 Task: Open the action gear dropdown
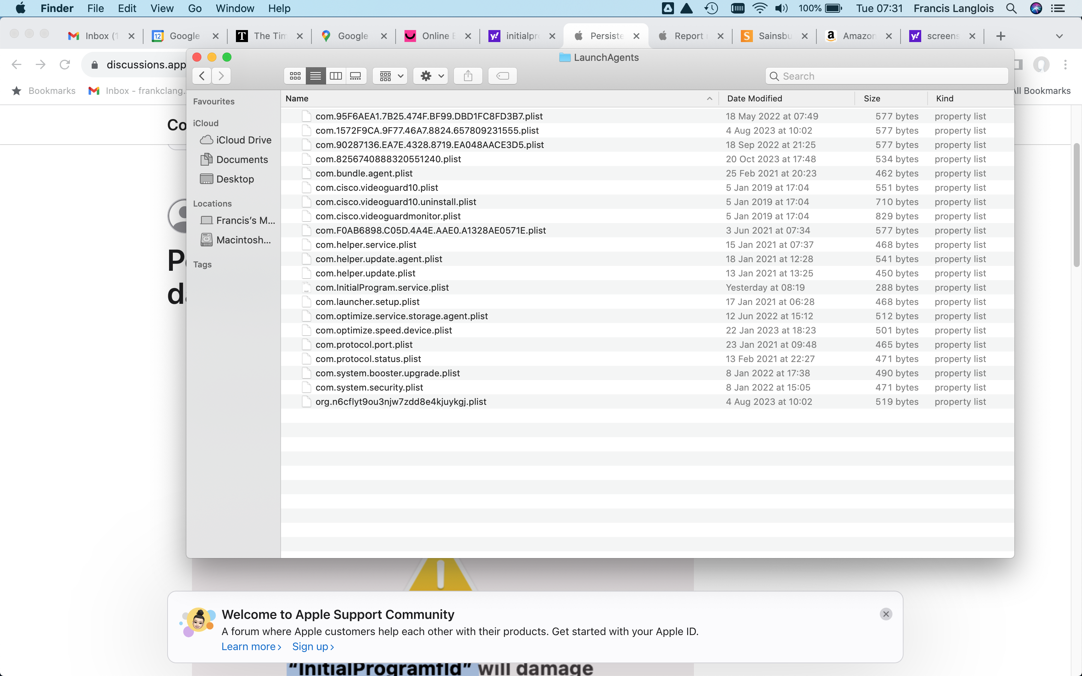430,75
